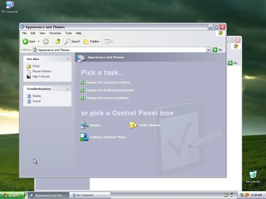Open the Display control panel icon
This screenshot has height=199, width=266.
tap(84, 125)
